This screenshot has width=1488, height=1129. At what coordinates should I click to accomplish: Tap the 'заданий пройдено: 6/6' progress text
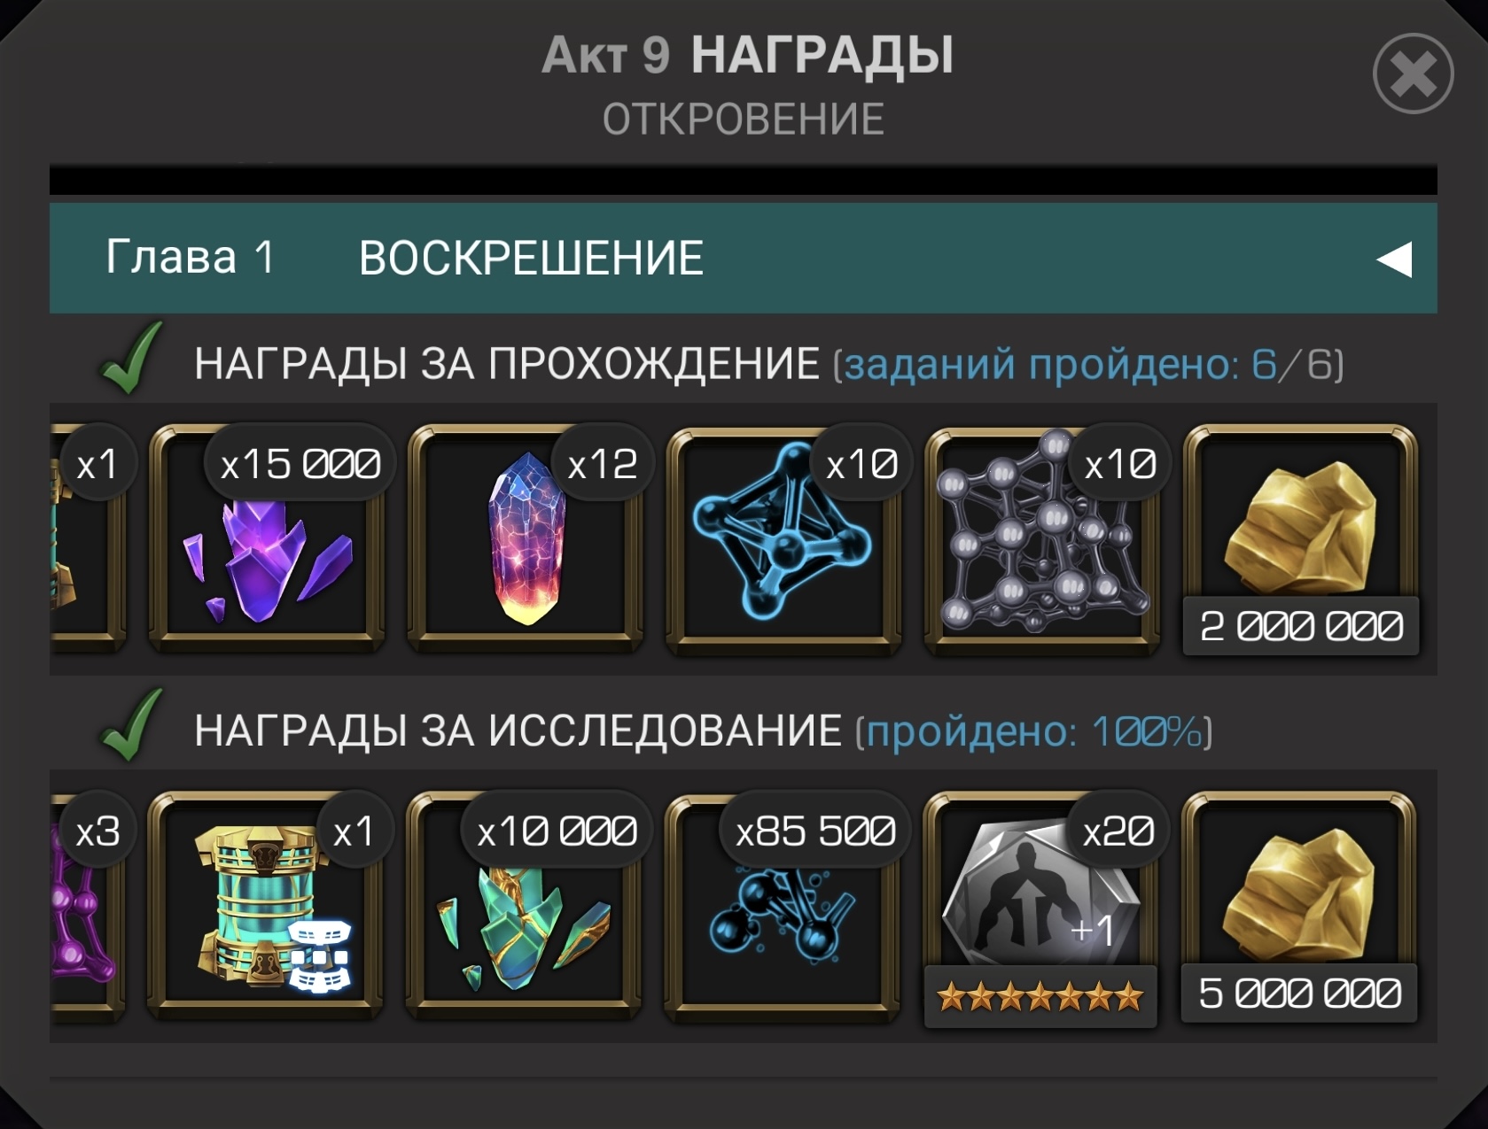click(x=1088, y=364)
